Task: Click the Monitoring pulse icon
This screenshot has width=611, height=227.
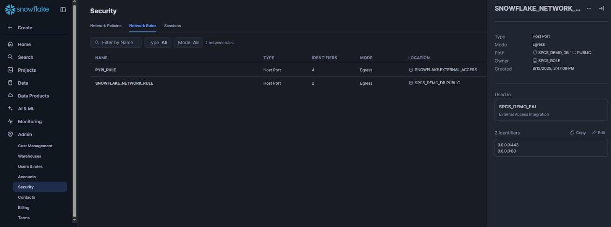Action: pos(10,121)
